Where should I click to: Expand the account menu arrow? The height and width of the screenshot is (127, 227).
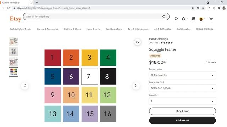pyautogui.click(x=205, y=19)
